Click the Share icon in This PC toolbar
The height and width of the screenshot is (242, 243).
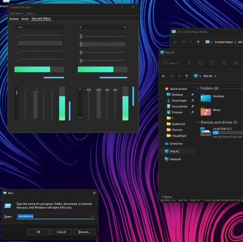[x=236, y=63]
